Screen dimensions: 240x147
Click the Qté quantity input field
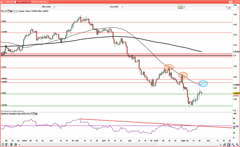235,8
